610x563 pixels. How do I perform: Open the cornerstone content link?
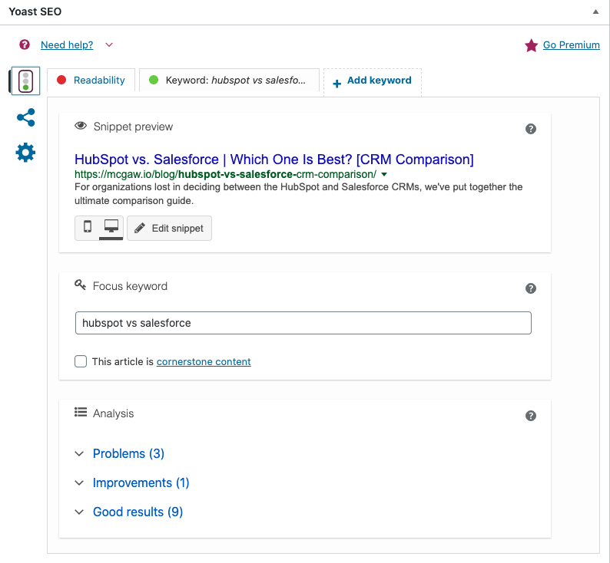pyautogui.click(x=204, y=361)
